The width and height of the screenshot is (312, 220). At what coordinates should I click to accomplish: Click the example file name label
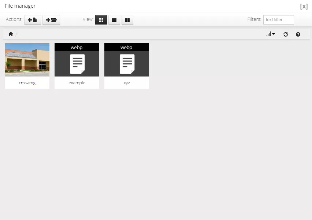[x=77, y=83]
